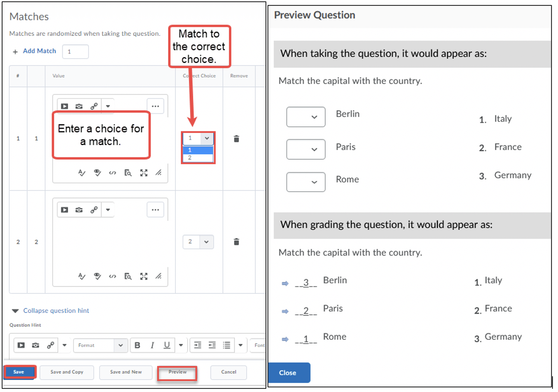This screenshot has height=392, width=558.
Task: Select option 2 from the open choice list
Action: [x=190, y=157]
